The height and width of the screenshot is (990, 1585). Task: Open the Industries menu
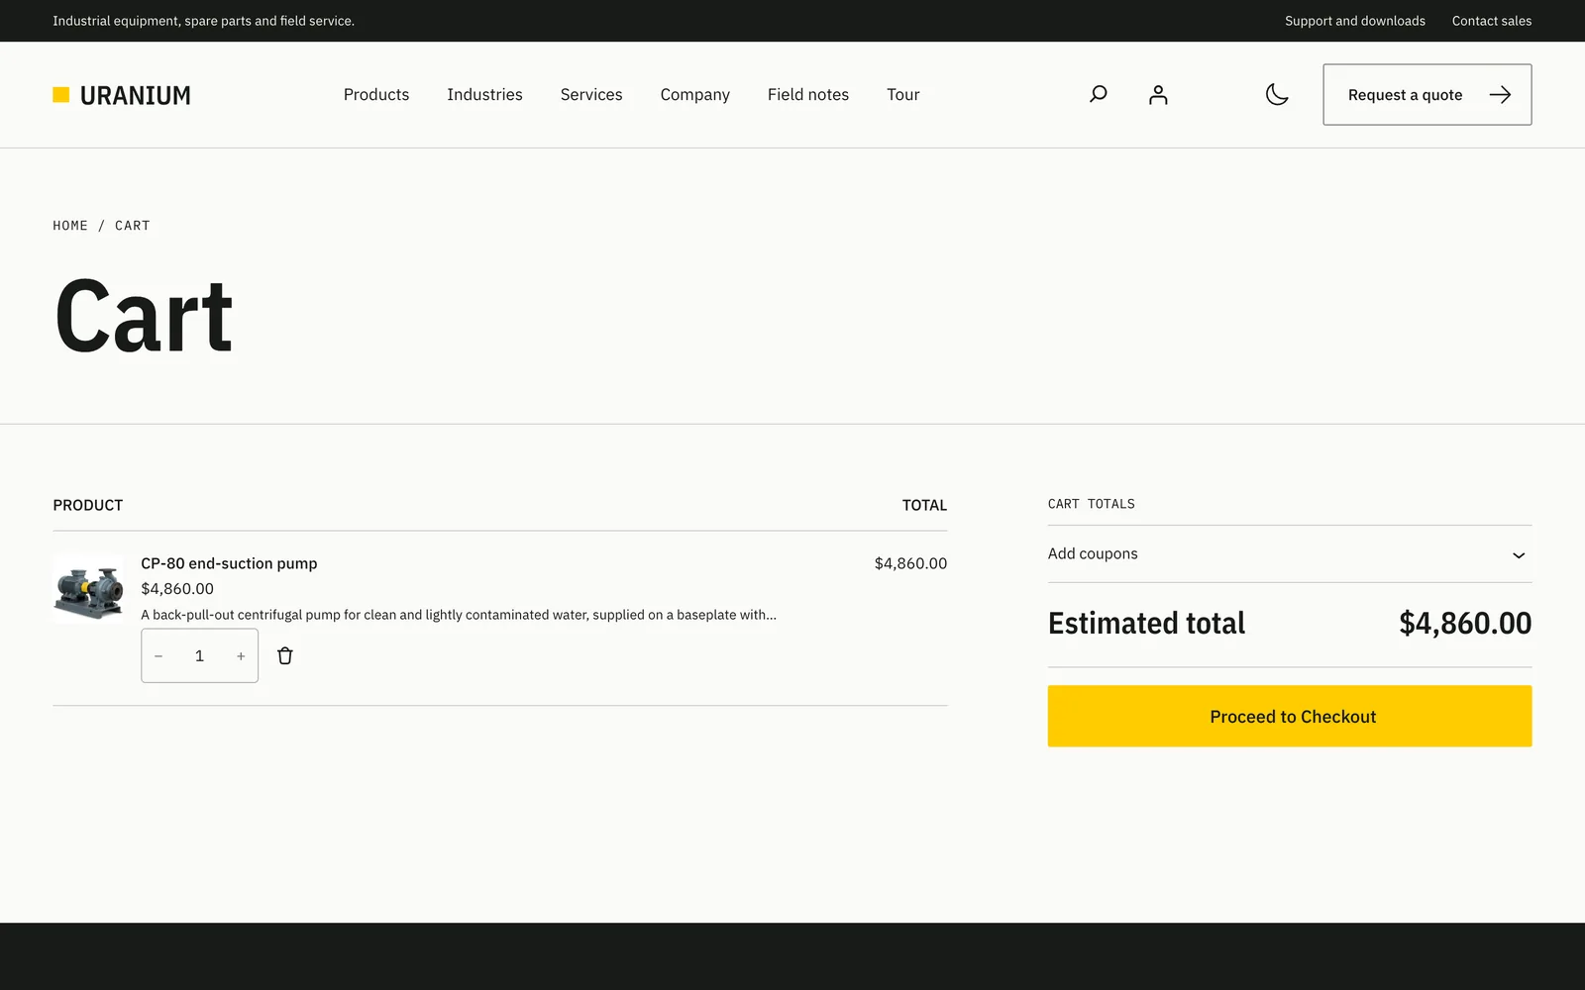click(484, 94)
